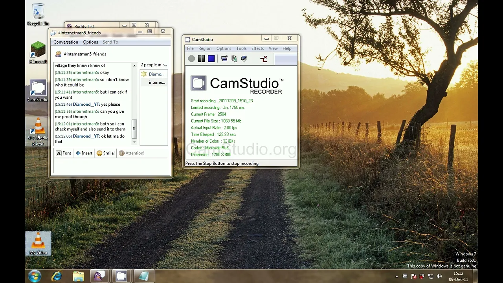Viewport: 503px width, 283px height.
Task: Click the chat message input field
Action: pyautogui.click(x=110, y=167)
